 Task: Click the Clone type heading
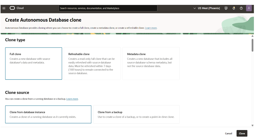point(15,40)
